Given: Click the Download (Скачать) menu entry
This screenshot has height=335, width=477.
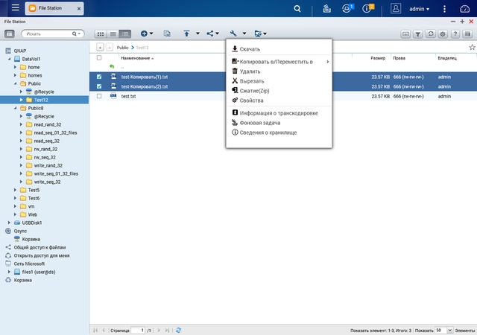Looking at the screenshot, I should click(x=250, y=49).
